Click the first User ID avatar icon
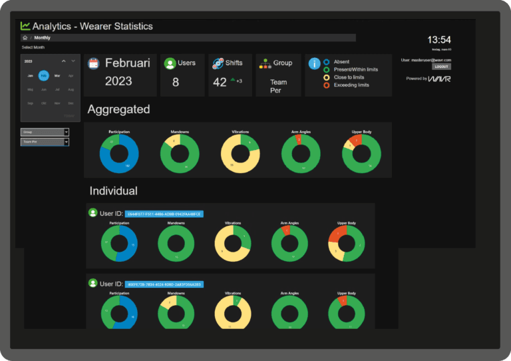The width and height of the screenshot is (511, 361). (93, 212)
